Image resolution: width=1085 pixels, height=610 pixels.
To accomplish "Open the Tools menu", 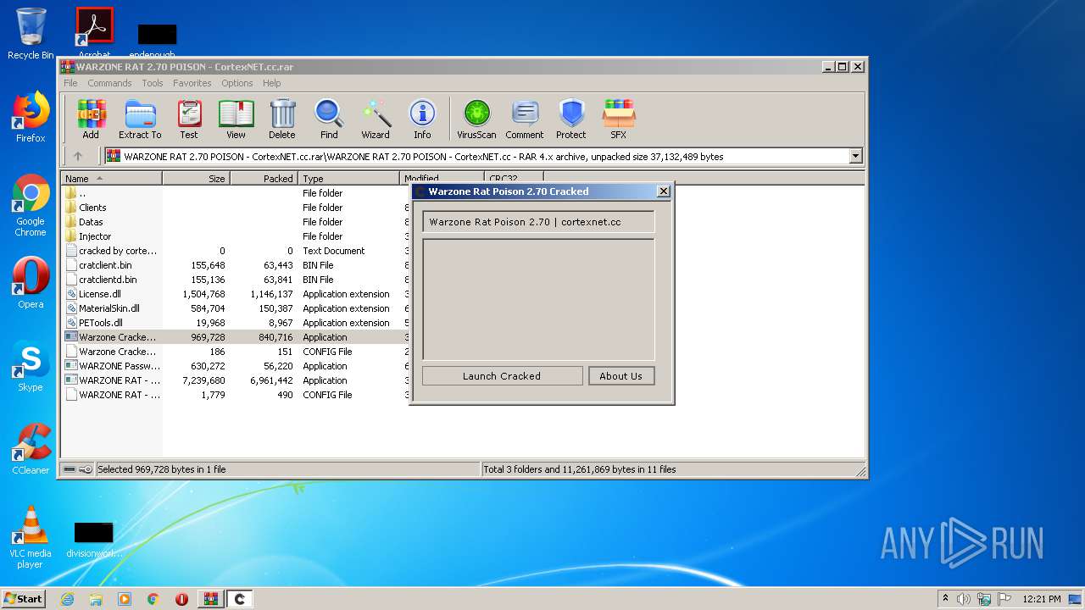I will (x=153, y=83).
